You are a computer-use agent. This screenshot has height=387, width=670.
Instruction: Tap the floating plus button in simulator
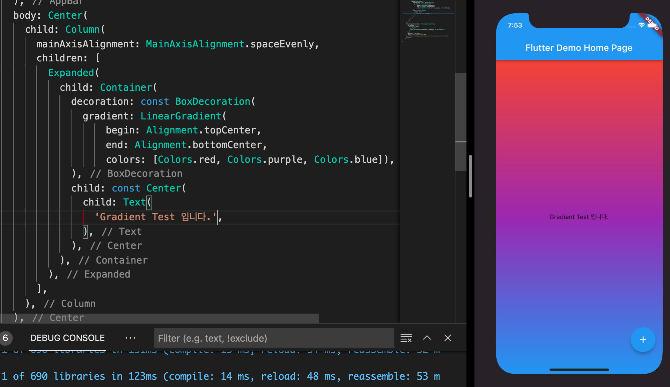643,340
